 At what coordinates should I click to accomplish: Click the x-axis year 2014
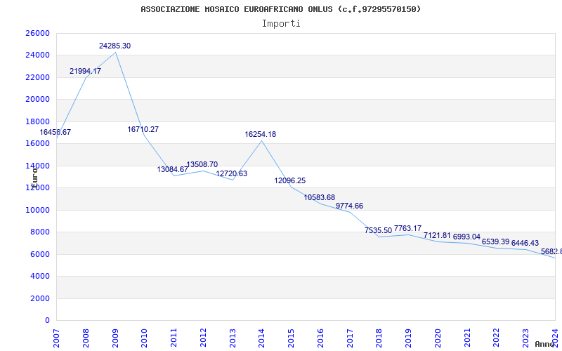pos(262,338)
